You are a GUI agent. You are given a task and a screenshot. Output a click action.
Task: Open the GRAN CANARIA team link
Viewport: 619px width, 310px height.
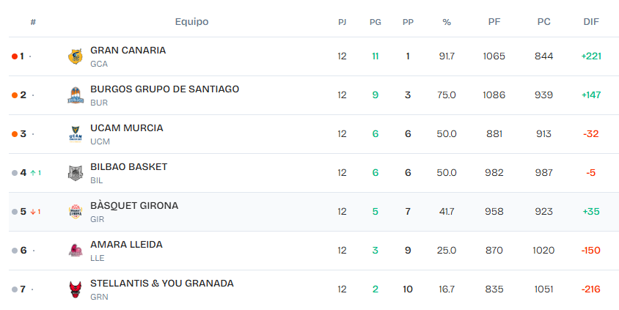pos(128,51)
